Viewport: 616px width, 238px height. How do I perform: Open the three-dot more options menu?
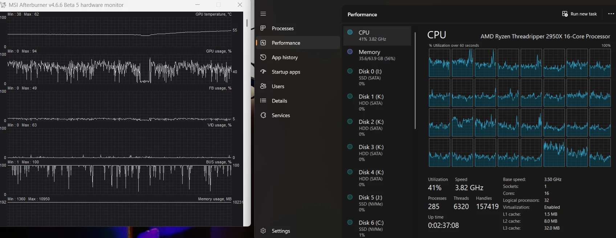(611, 14)
